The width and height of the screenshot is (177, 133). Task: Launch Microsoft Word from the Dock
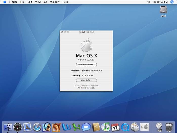tap(67, 127)
